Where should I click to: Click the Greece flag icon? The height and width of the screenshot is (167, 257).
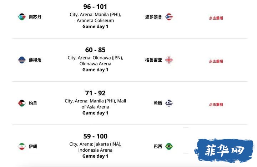click(169, 103)
